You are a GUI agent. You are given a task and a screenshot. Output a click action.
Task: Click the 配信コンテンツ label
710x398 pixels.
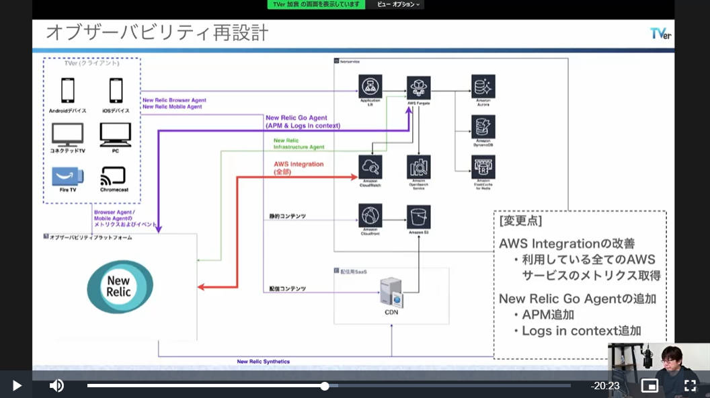click(288, 288)
